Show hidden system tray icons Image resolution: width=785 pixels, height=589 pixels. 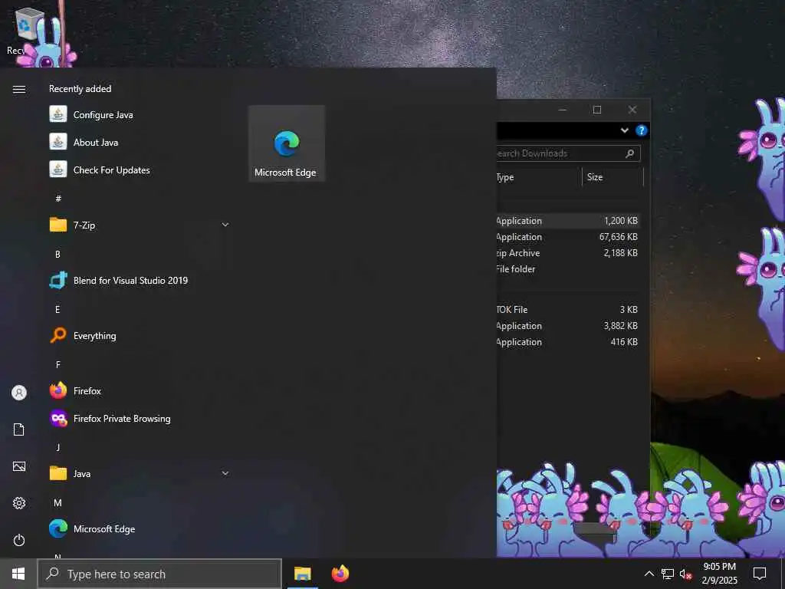point(649,574)
